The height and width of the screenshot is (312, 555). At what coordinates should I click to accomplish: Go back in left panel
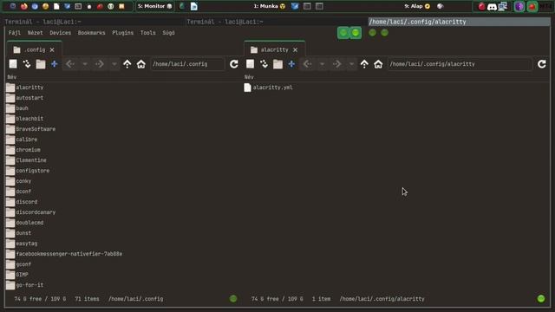[70, 64]
